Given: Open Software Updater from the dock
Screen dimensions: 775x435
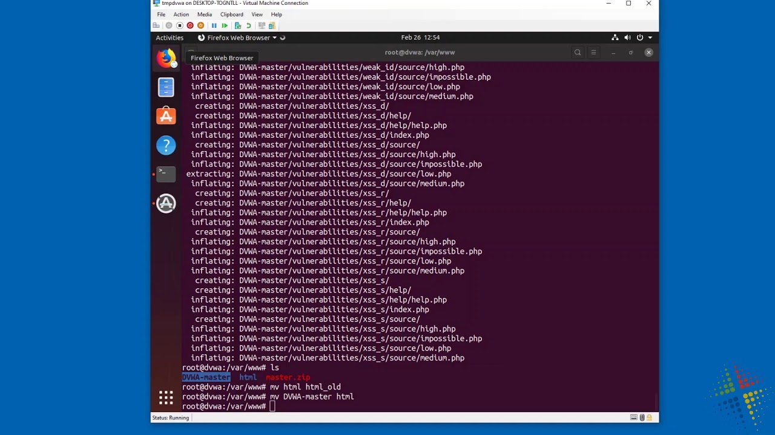Looking at the screenshot, I should point(166,203).
